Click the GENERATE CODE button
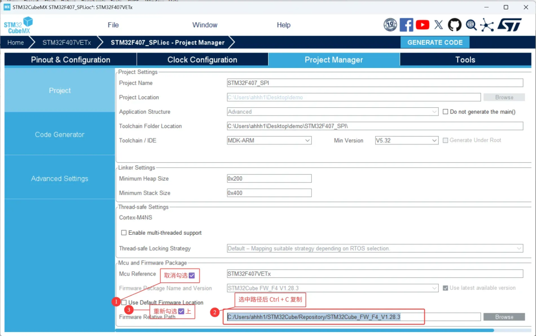 [x=435, y=42]
